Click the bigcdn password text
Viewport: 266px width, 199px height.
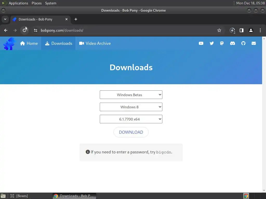pos(164,152)
